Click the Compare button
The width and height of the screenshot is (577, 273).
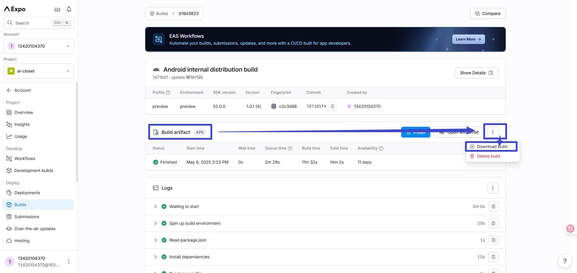point(487,13)
